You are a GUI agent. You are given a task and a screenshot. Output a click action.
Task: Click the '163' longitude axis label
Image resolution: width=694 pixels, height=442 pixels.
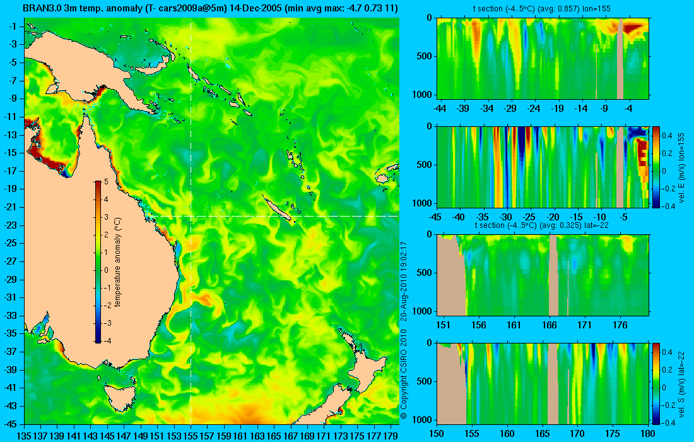257,436
